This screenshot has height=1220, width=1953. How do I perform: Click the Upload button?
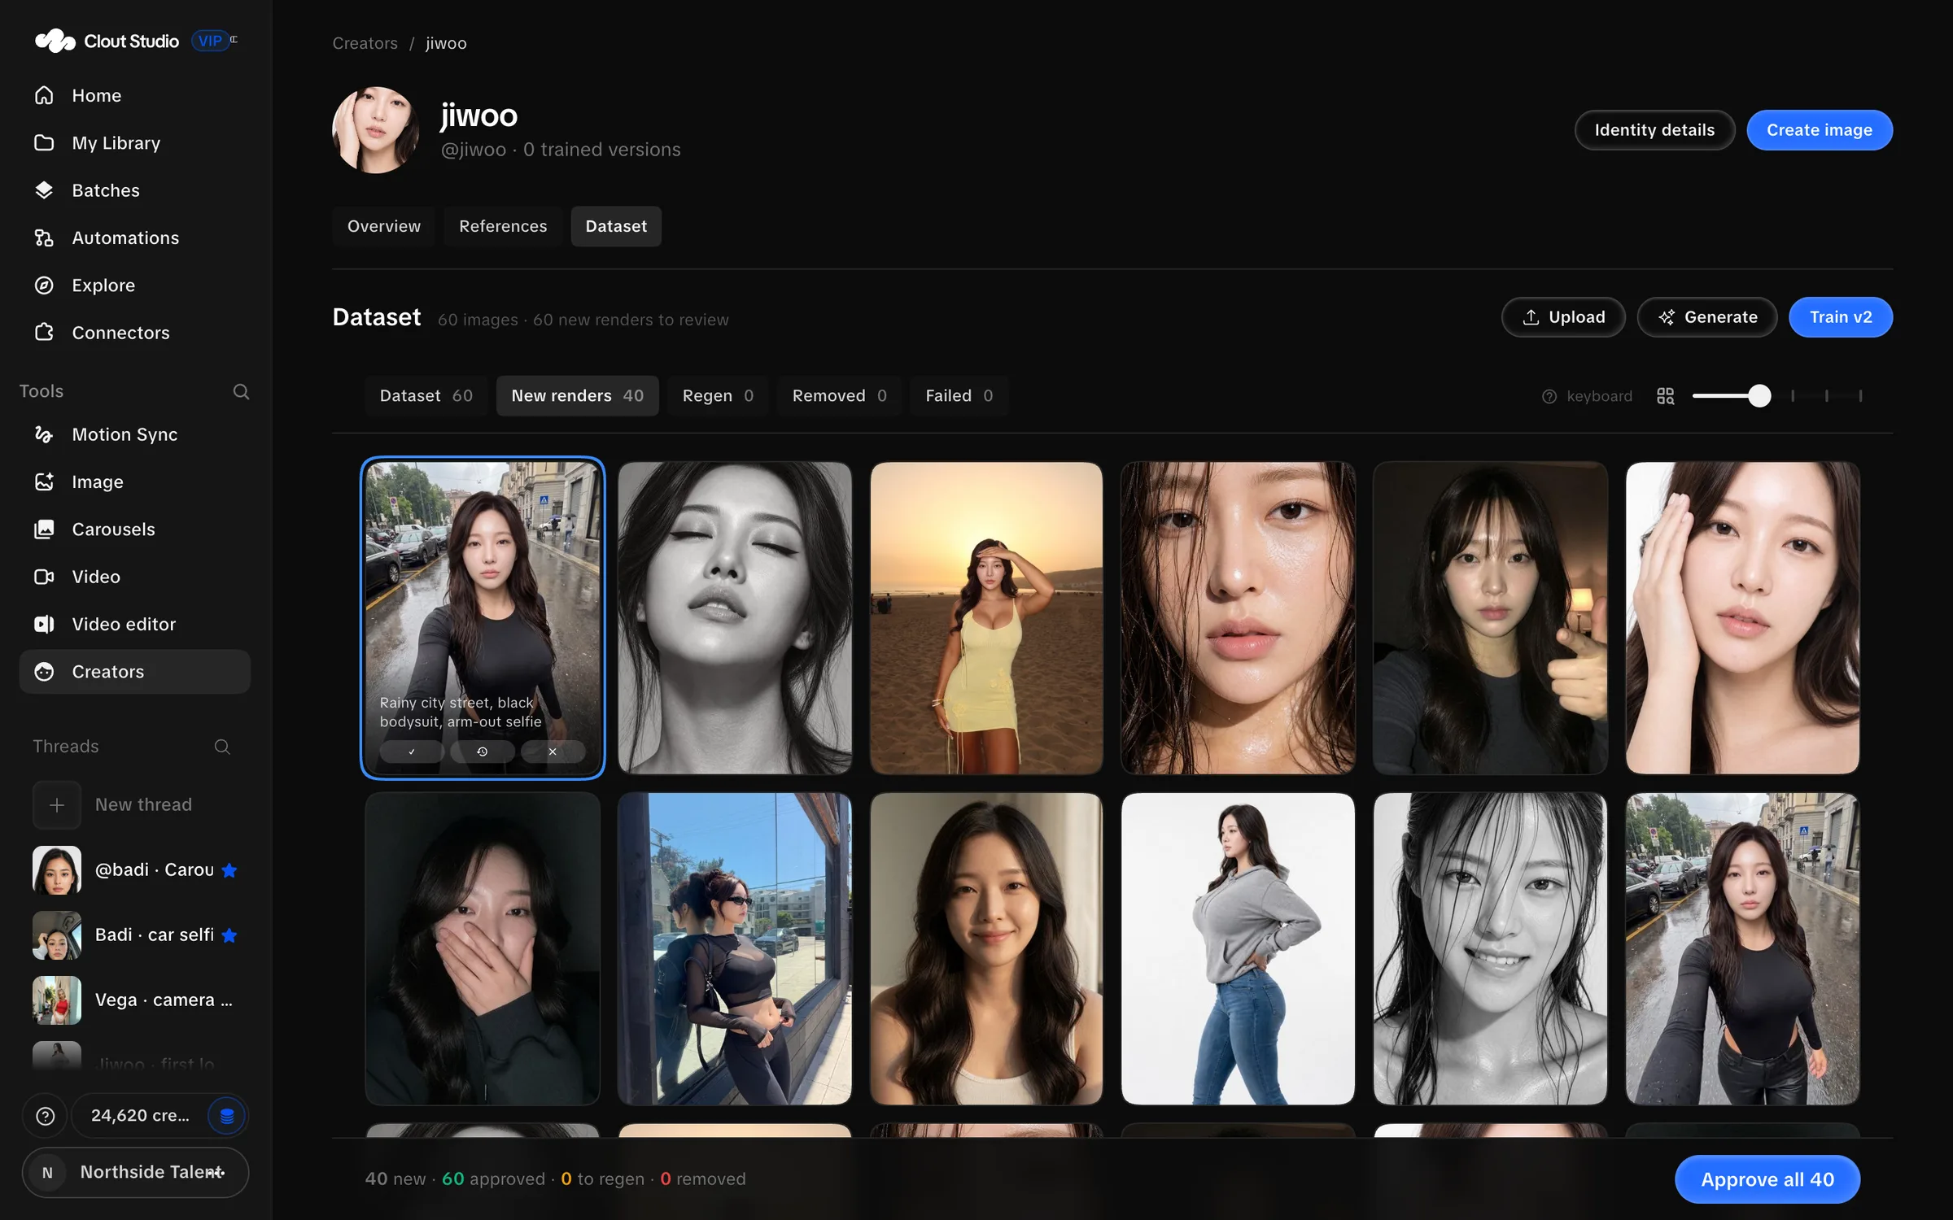point(1563,317)
